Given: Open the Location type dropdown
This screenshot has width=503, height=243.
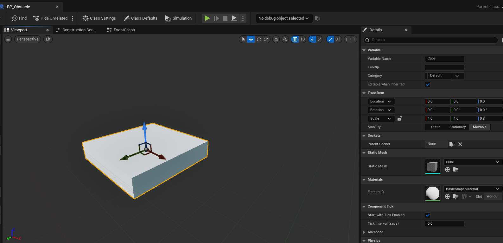Looking at the screenshot, I should click(381, 102).
